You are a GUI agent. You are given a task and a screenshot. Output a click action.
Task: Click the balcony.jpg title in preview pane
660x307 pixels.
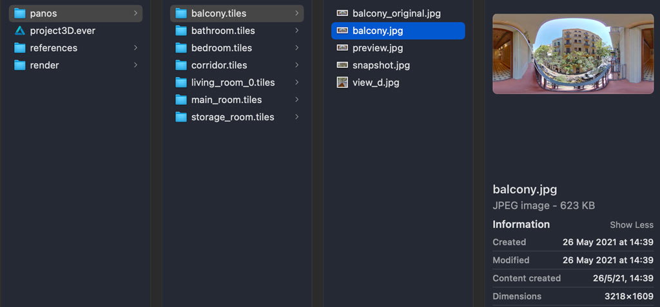pos(525,189)
